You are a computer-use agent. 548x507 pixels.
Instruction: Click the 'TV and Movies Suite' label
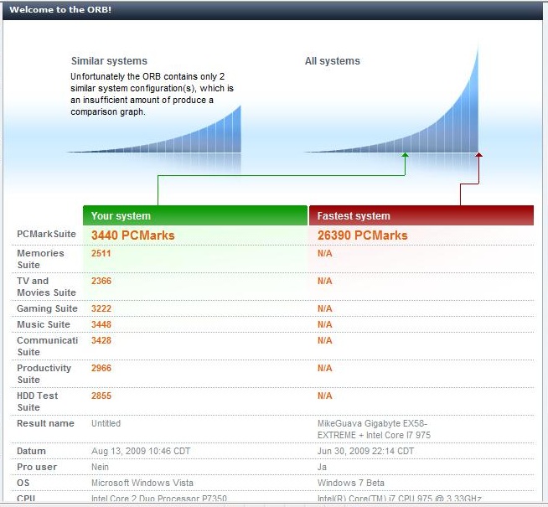46,287
